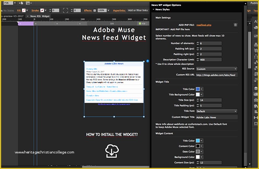Viewport: 259px width, 169px height.
Task: Open the Layers panel icon in right dock
Action: click(x=256, y=88)
